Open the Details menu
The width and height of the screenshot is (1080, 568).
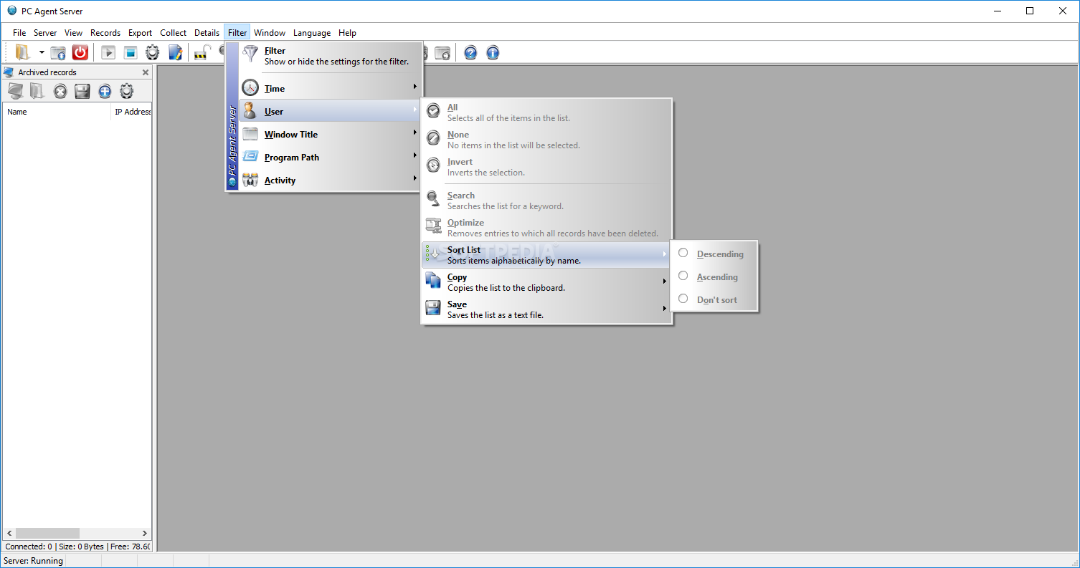207,33
